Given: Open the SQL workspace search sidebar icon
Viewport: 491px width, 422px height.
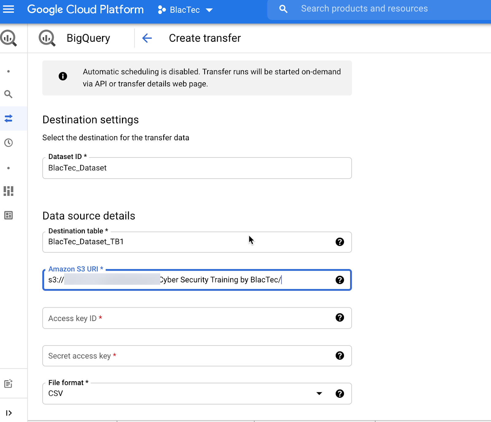Looking at the screenshot, I should 9,94.
